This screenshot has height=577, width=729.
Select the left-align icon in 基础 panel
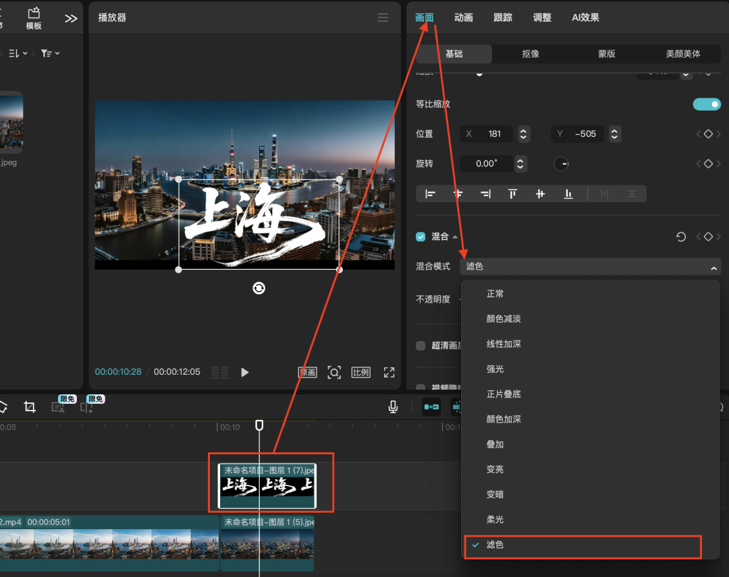coord(430,193)
